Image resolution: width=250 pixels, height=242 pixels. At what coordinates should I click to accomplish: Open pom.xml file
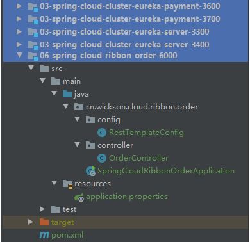click(67, 235)
